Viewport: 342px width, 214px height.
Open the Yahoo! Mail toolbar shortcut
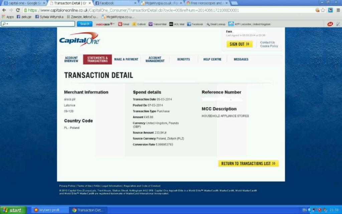coord(158,24)
